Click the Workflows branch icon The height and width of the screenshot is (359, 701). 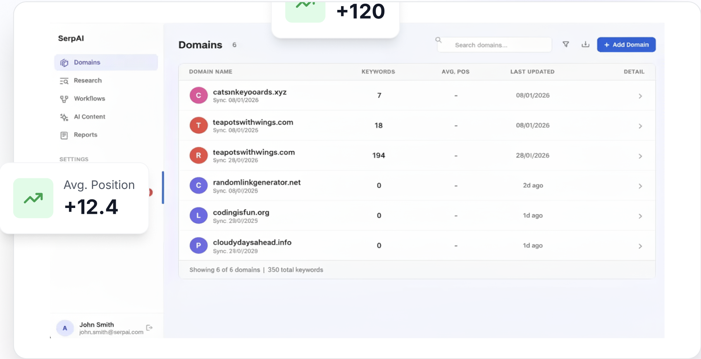(x=64, y=99)
